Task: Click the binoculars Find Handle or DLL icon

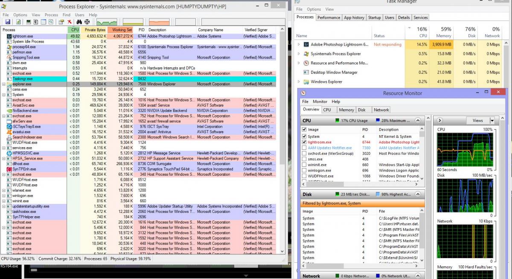Action: pyautogui.click(x=79, y=22)
